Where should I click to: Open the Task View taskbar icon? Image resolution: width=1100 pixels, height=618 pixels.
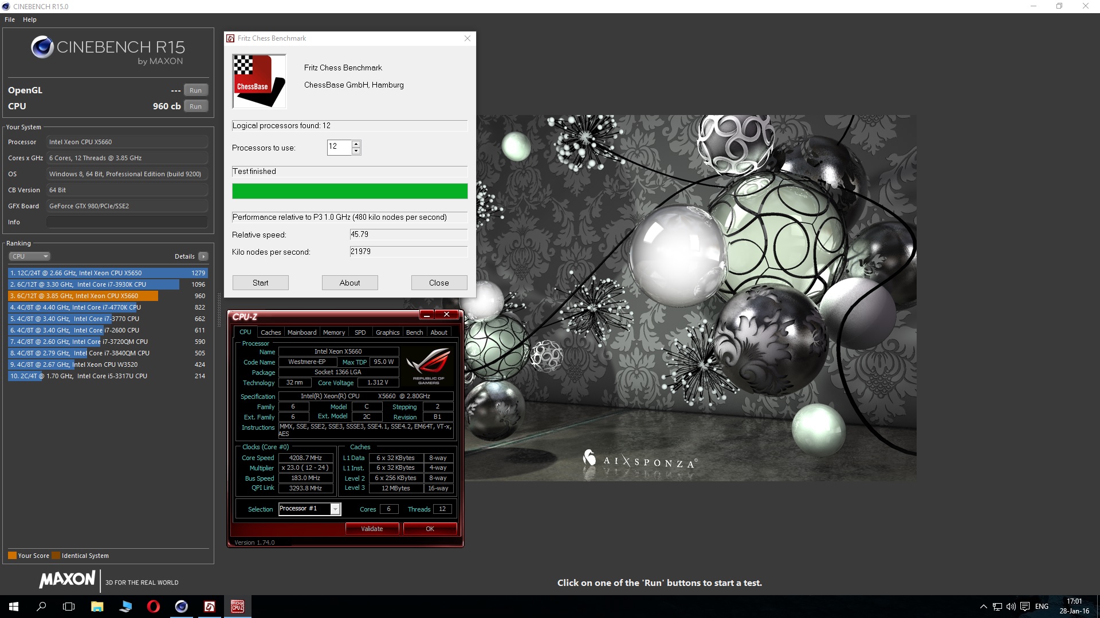coord(69,607)
